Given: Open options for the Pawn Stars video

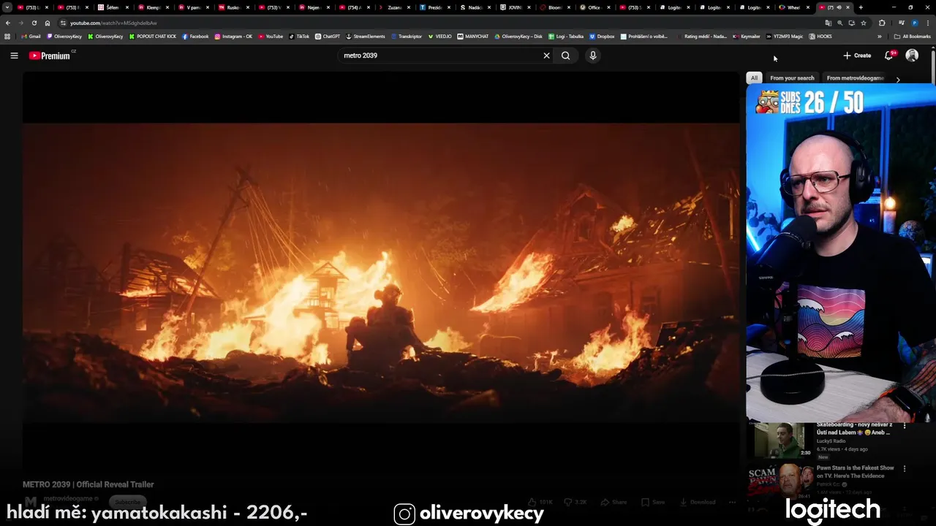Looking at the screenshot, I should pyautogui.click(x=905, y=469).
